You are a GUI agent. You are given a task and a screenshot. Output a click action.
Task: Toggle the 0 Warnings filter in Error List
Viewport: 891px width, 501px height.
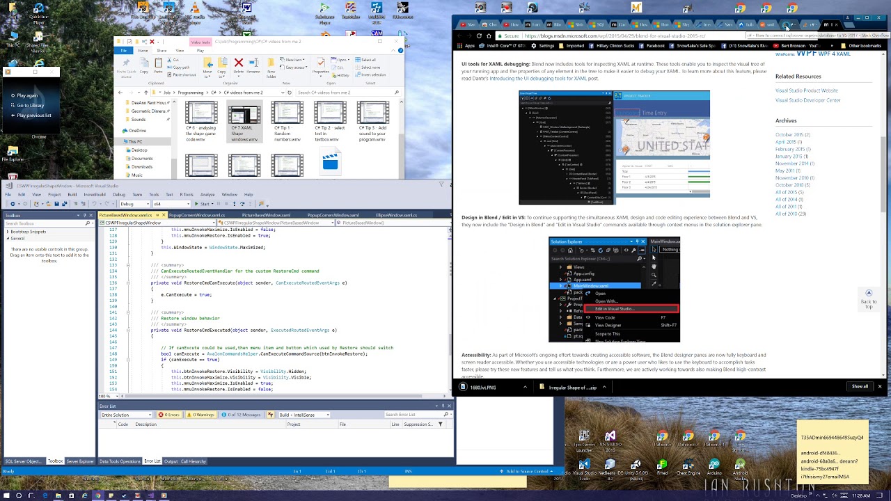click(x=202, y=415)
